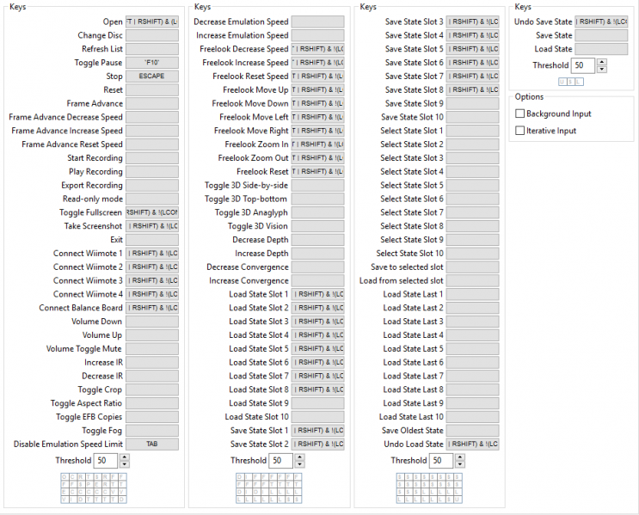
Task: Click the Volume Toggle Mute binding
Action: click(152, 349)
